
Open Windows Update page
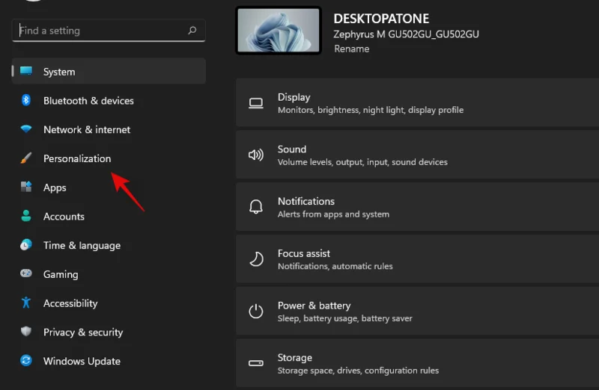coord(109,361)
